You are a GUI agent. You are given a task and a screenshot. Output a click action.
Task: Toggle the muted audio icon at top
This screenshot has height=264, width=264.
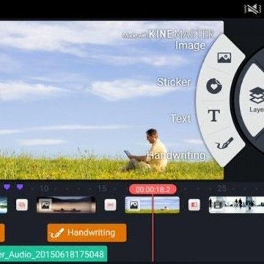click(252, 9)
